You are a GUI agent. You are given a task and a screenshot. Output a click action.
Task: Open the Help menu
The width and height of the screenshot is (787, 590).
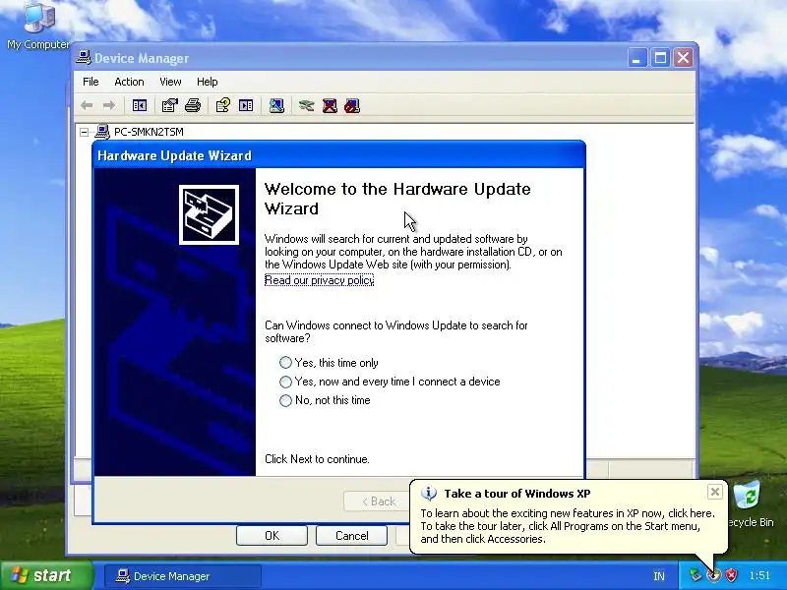207,82
